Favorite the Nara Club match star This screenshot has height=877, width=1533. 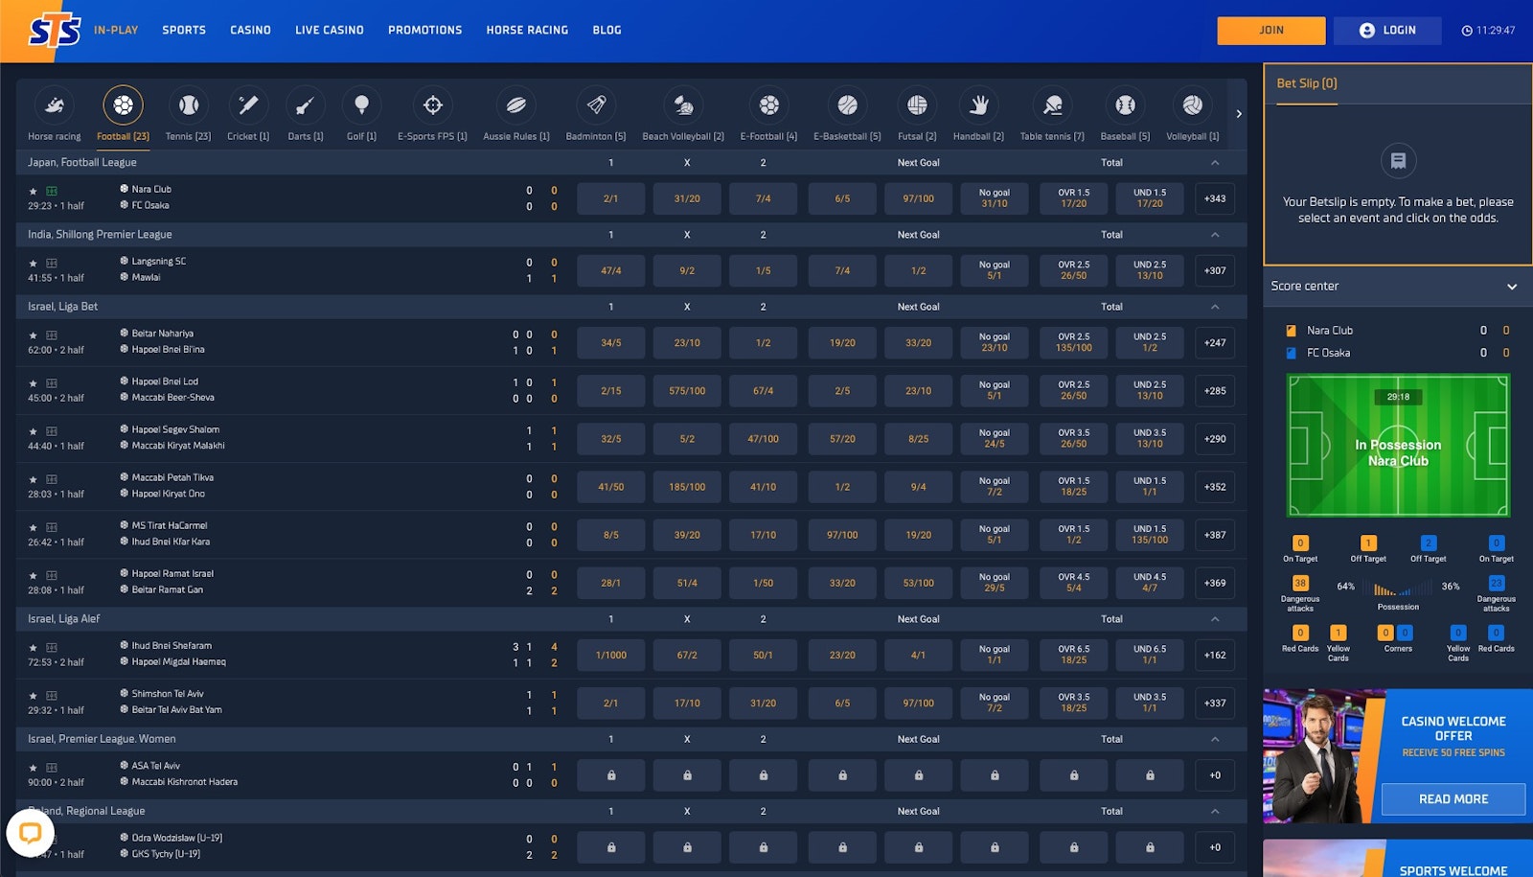coord(34,191)
